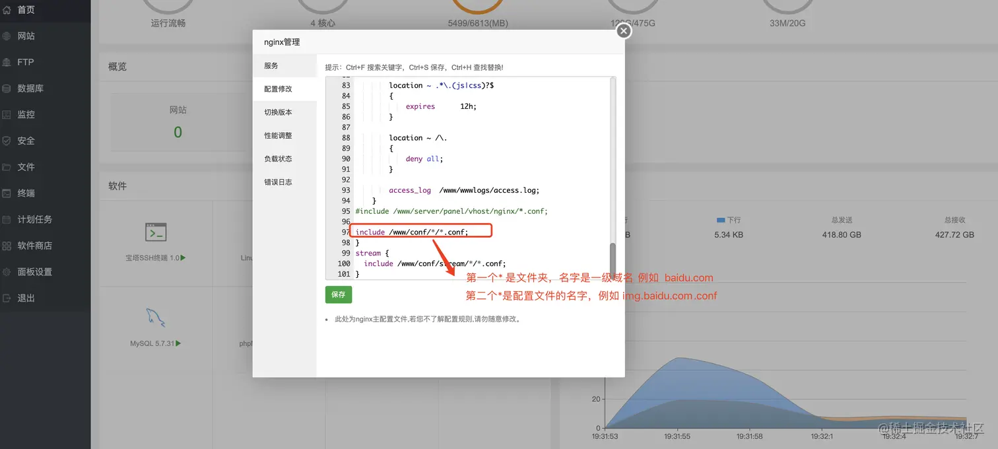
Task: View the 负载状态 tab
Action: [284, 158]
